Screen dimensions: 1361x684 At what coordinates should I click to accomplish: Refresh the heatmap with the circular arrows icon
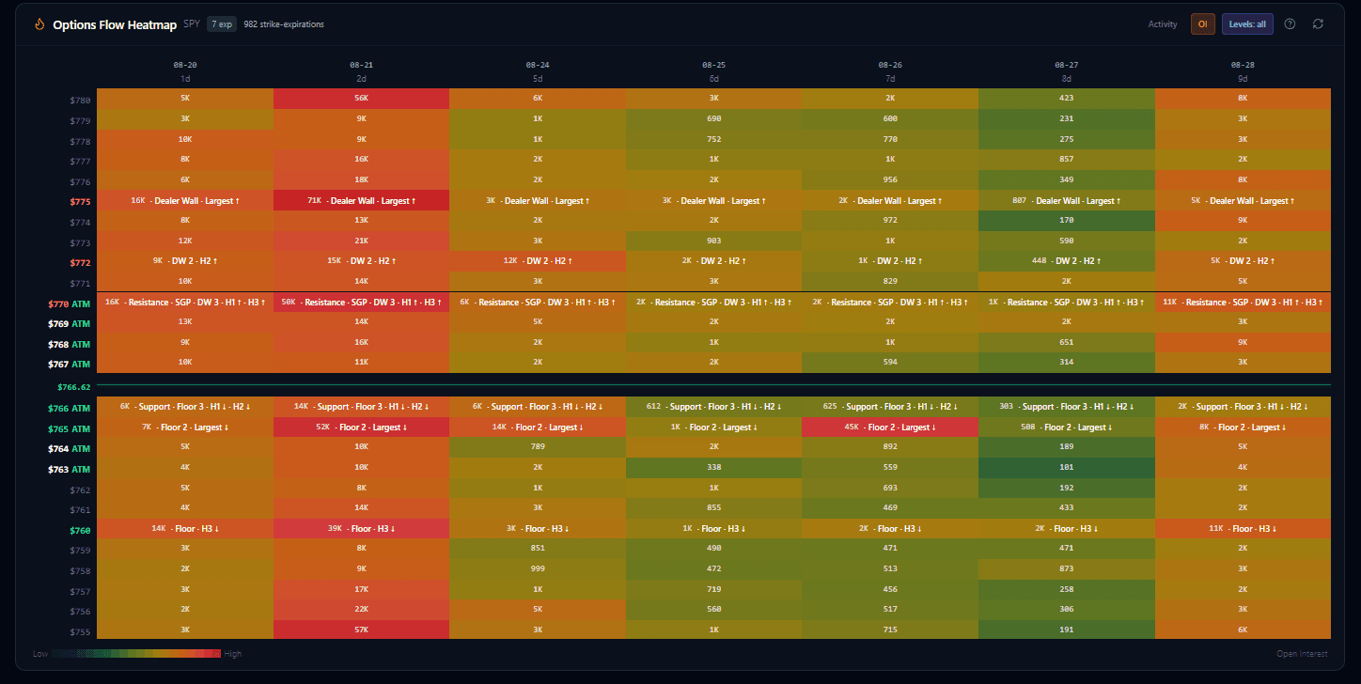(x=1318, y=24)
